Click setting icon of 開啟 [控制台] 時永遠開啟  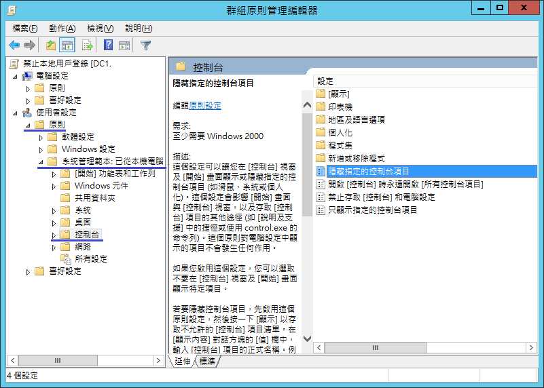pyautogui.click(x=321, y=185)
